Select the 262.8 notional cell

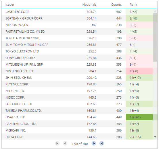(x=92, y=38)
